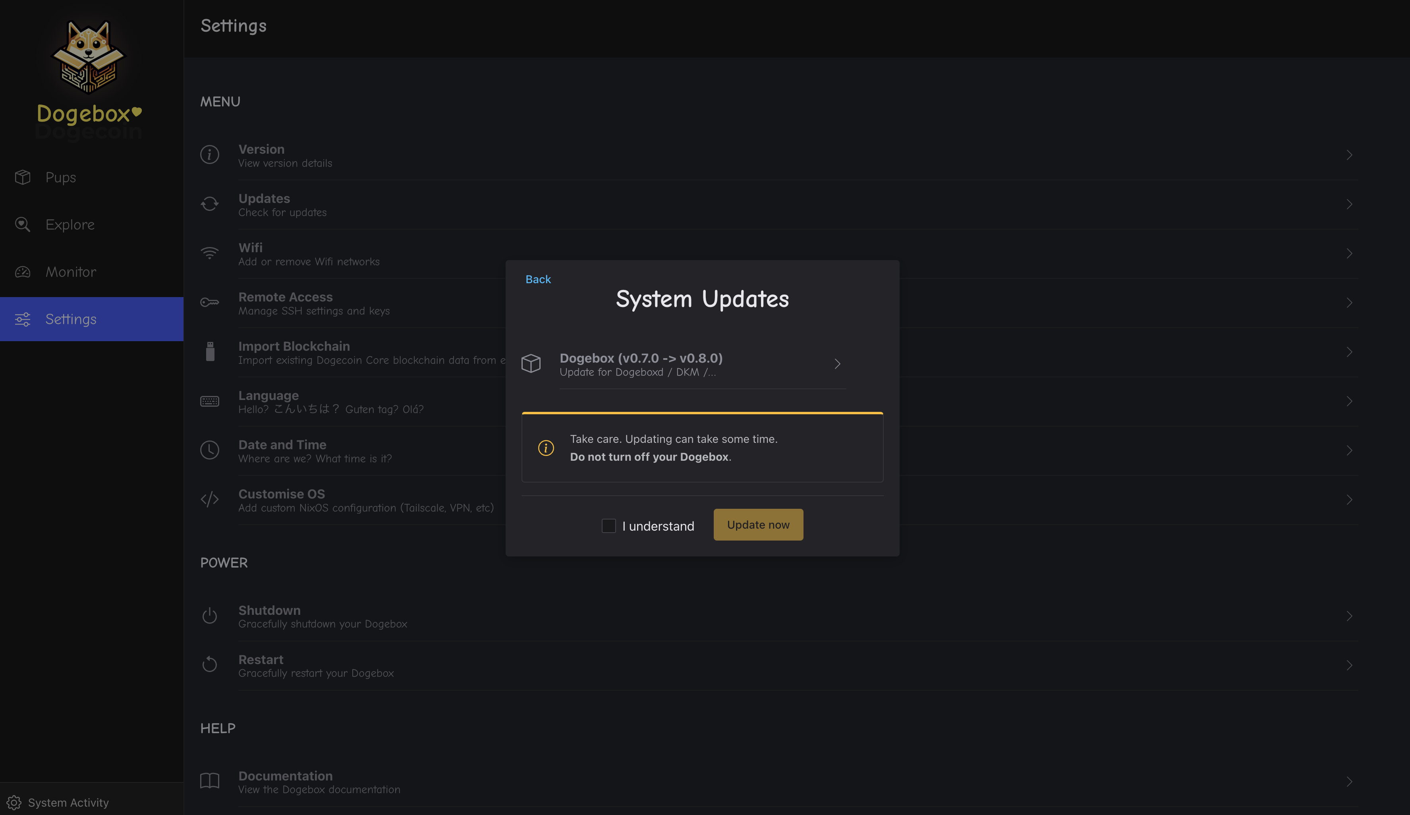Click the Documentation book icon
Viewport: 1410px width, 815px height.
pos(209,781)
